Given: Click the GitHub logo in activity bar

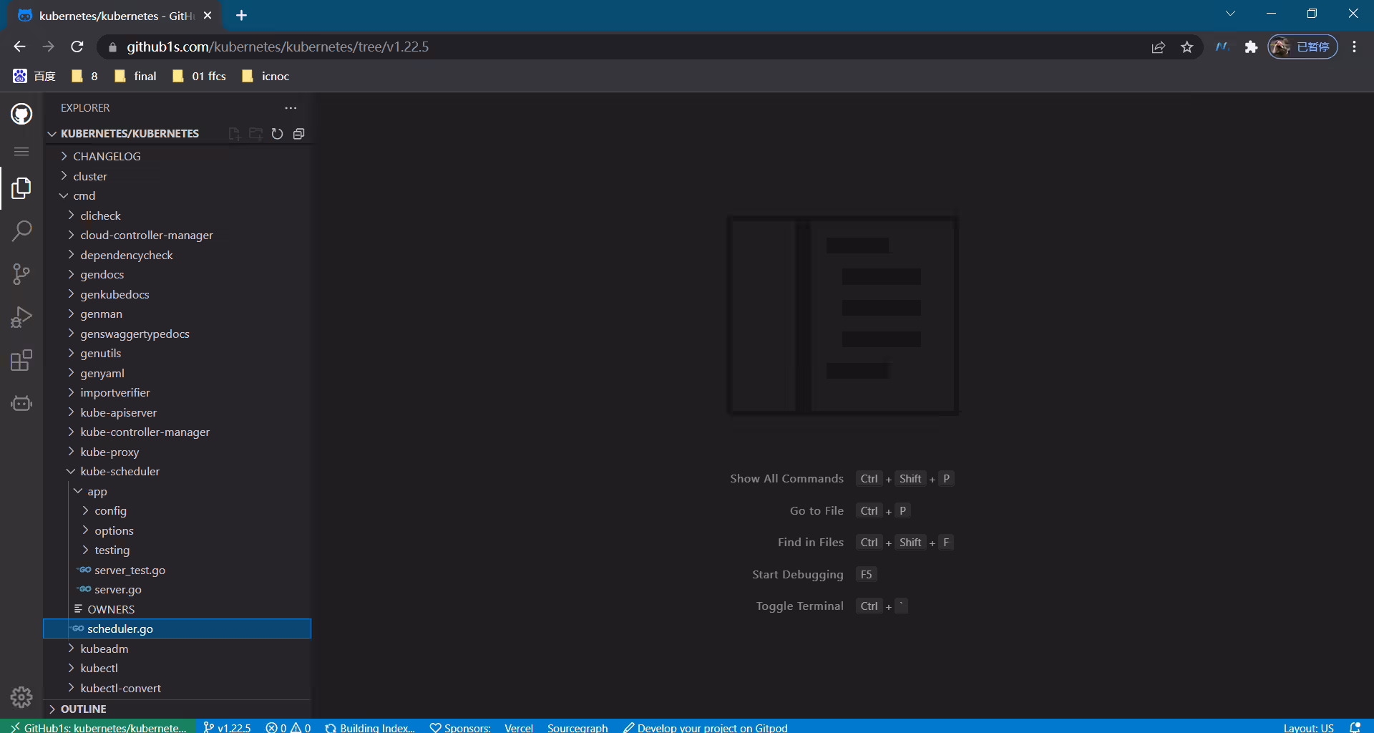Looking at the screenshot, I should [x=21, y=113].
